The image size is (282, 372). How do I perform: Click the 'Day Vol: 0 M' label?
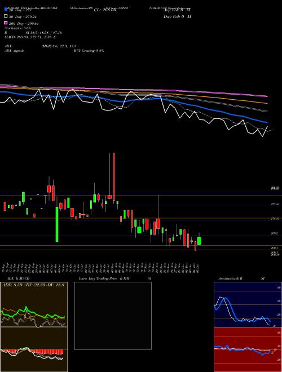[x=177, y=17]
